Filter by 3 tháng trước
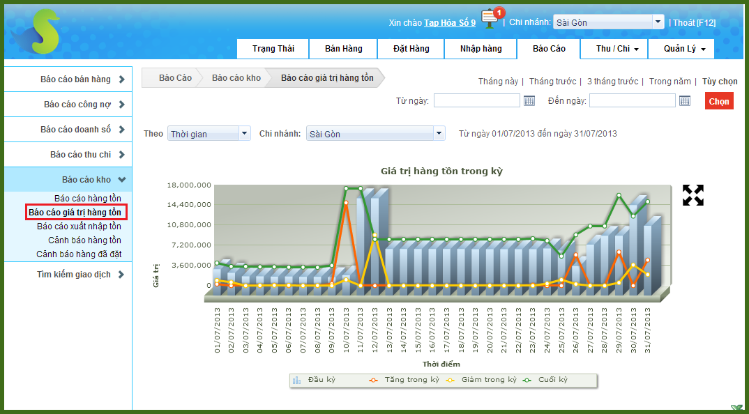 (x=612, y=81)
